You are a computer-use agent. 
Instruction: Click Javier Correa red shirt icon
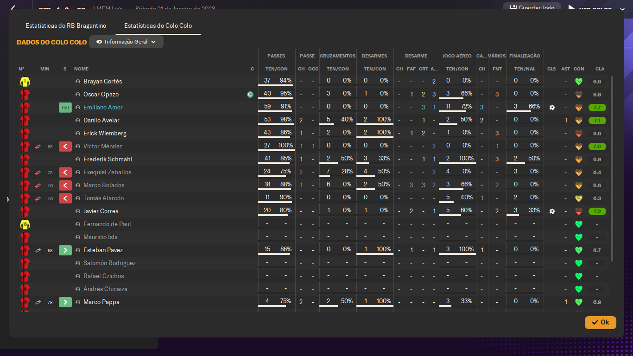pyautogui.click(x=25, y=211)
